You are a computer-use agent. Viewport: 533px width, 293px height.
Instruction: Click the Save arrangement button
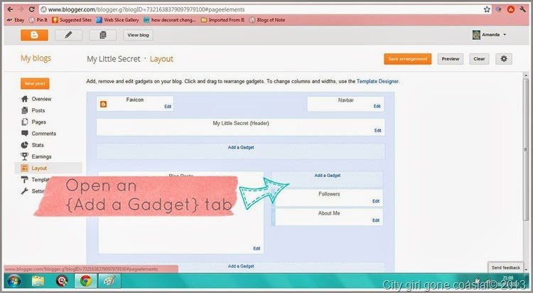click(408, 59)
